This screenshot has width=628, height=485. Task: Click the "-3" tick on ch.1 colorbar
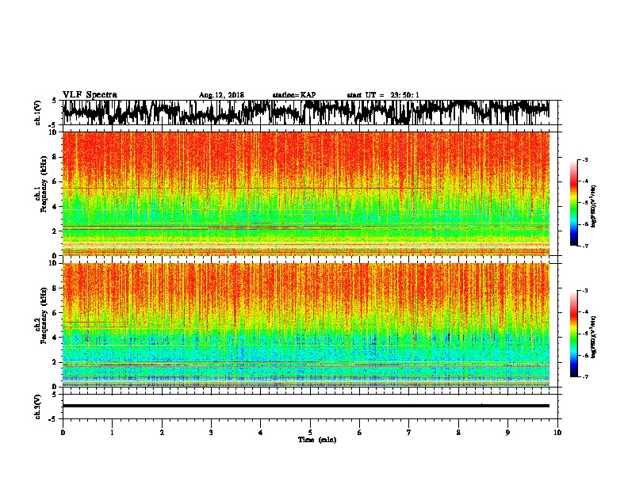[x=584, y=160]
